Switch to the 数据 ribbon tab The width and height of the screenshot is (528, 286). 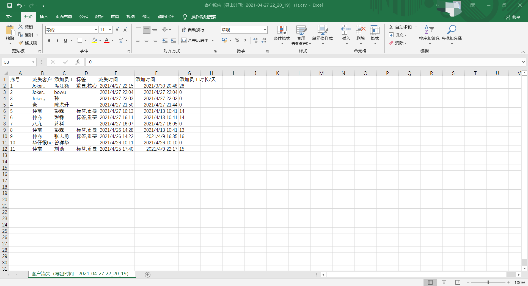click(x=99, y=17)
